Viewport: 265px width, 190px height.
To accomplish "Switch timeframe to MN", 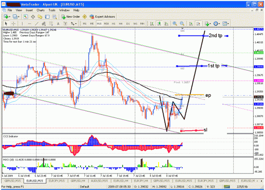I will tap(142, 24).
